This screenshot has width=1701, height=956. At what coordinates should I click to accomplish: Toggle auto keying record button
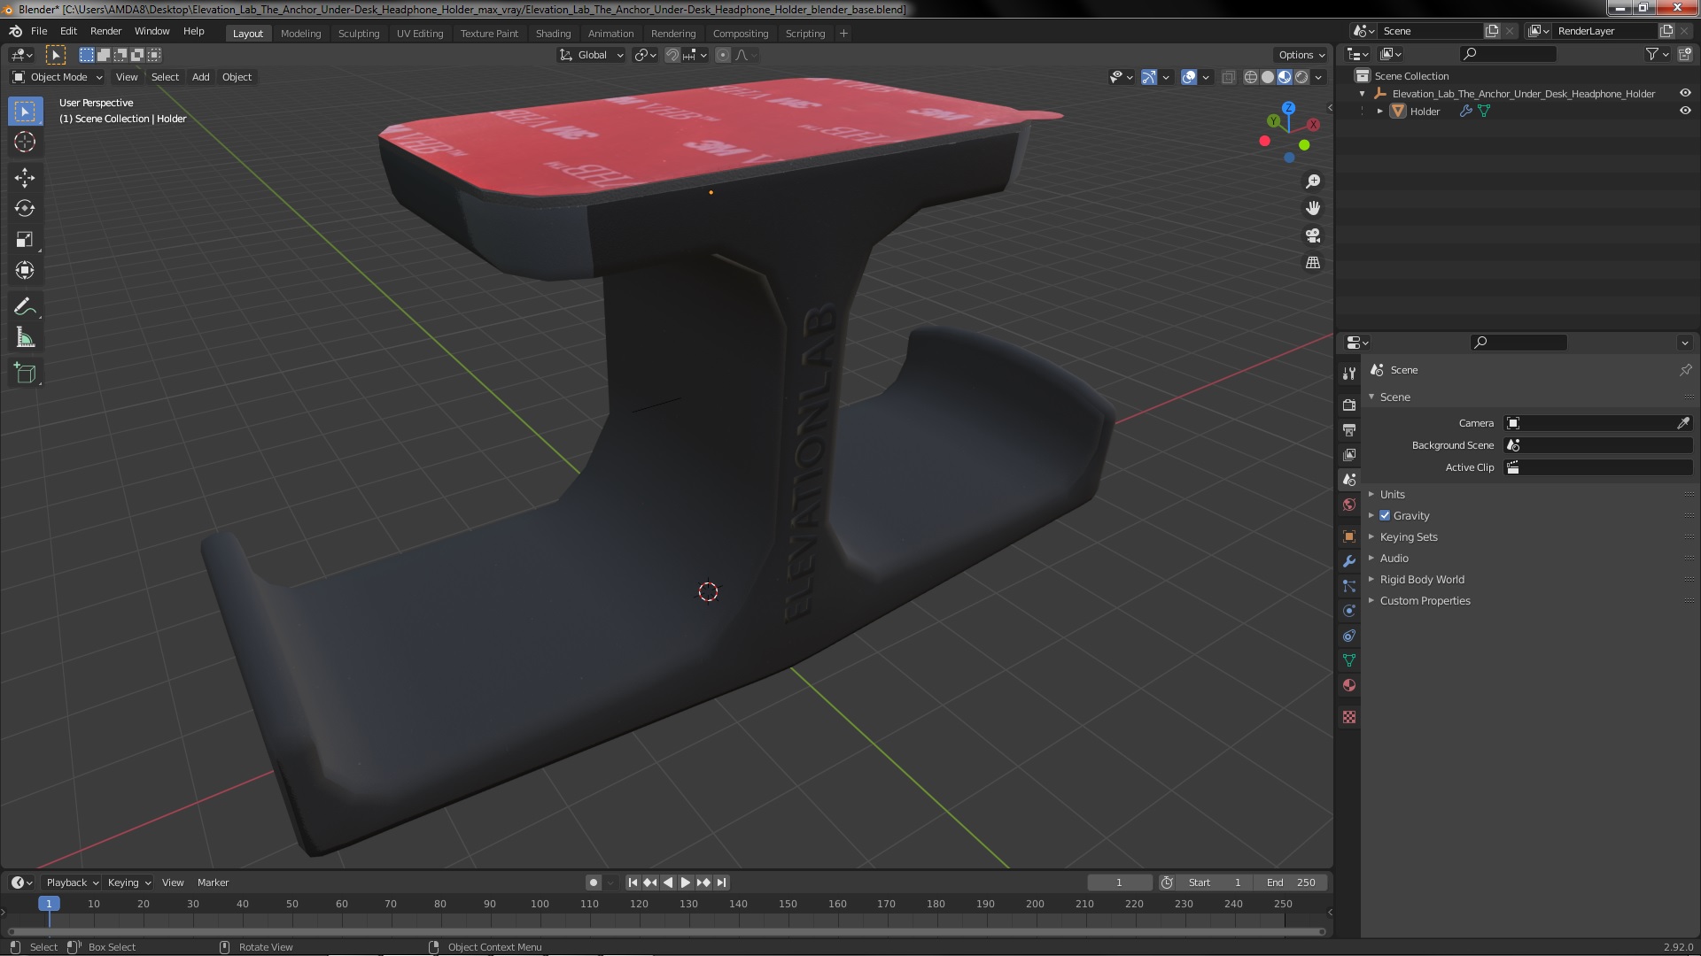coord(593,883)
